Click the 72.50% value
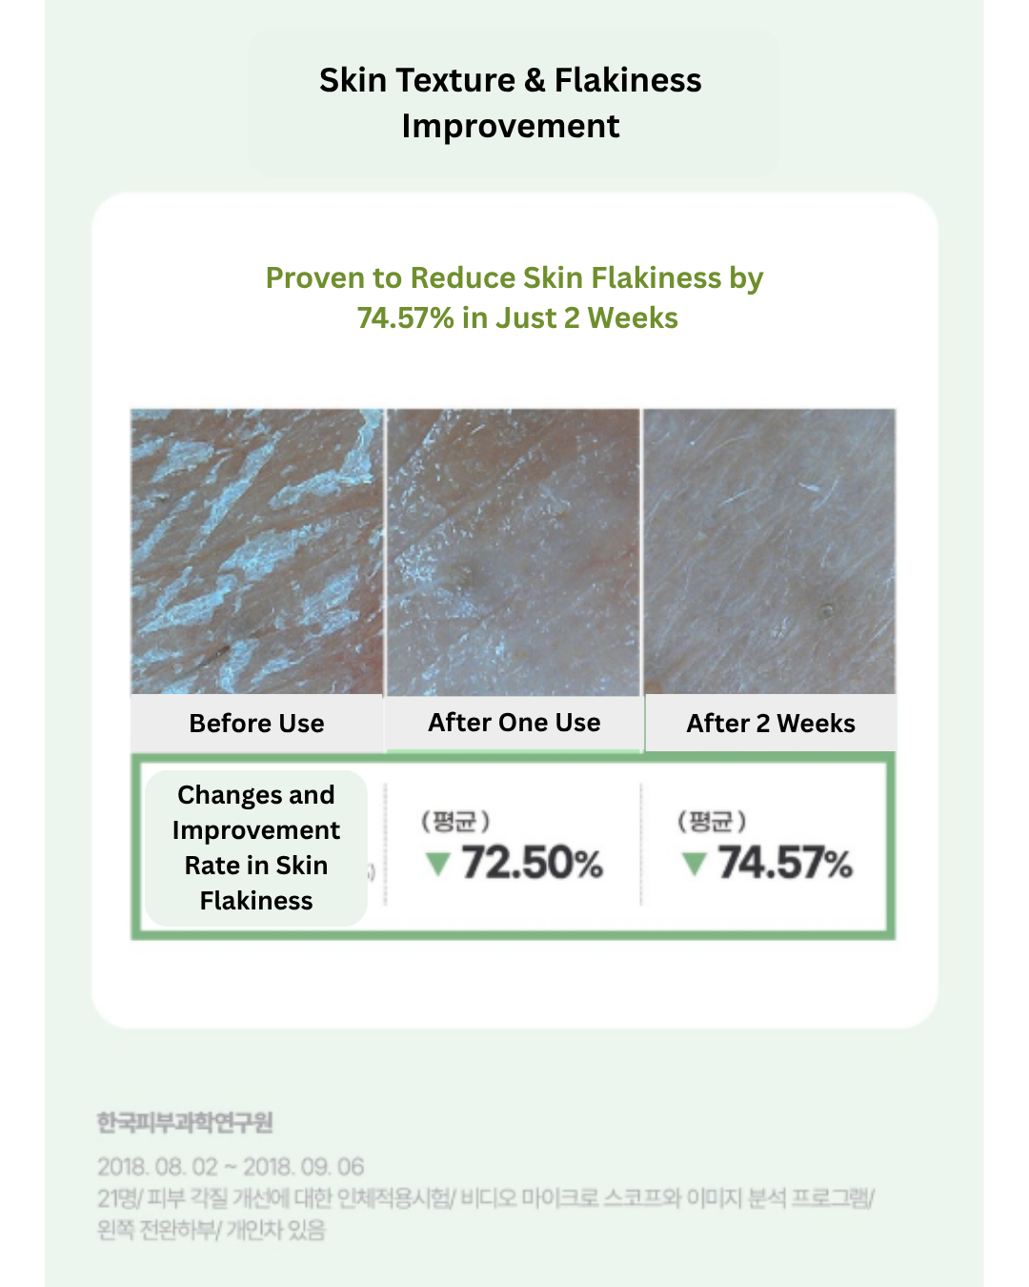The height and width of the screenshot is (1287, 1029). (x=533, y=863)
